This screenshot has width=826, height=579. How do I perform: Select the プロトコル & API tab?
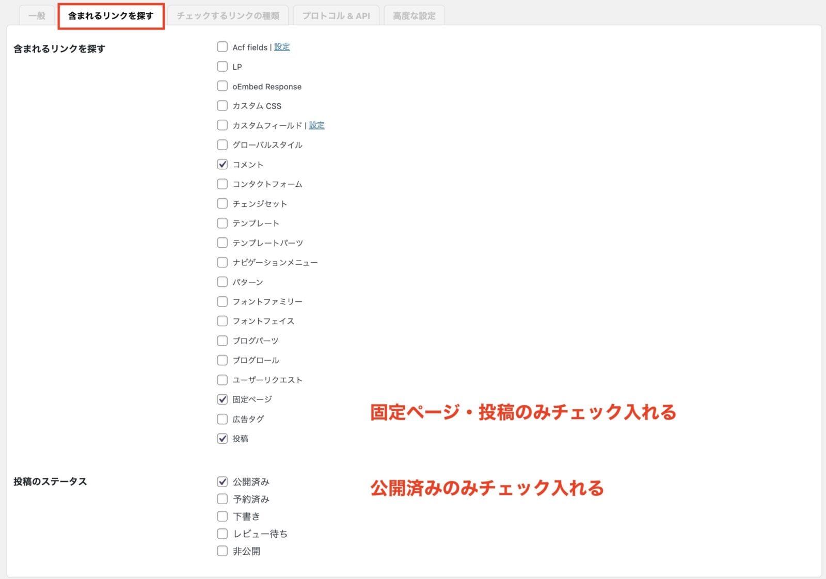(x=336, y=15)
